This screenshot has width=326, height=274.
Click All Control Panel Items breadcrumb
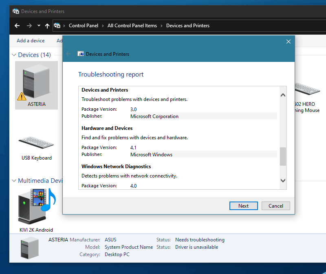click(132, 26)
